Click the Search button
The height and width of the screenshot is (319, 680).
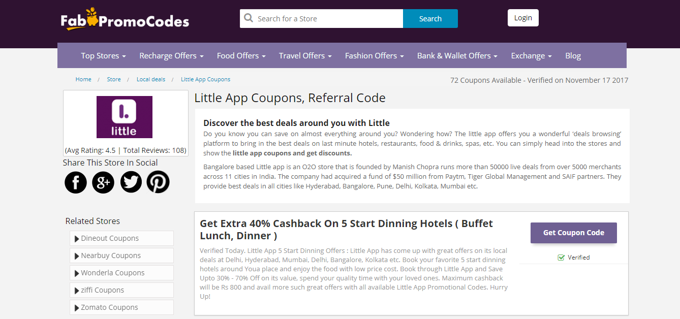pos(430,19)
